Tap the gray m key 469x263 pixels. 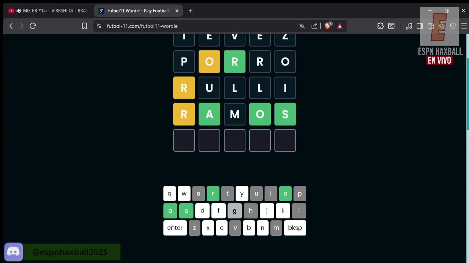coord(276,228)
